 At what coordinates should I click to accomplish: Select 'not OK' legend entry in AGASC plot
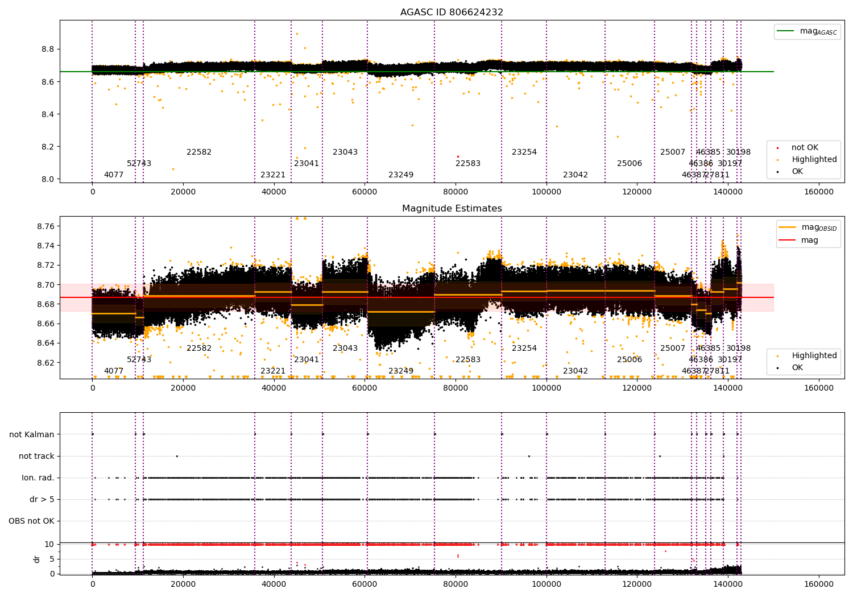(797, 147)
